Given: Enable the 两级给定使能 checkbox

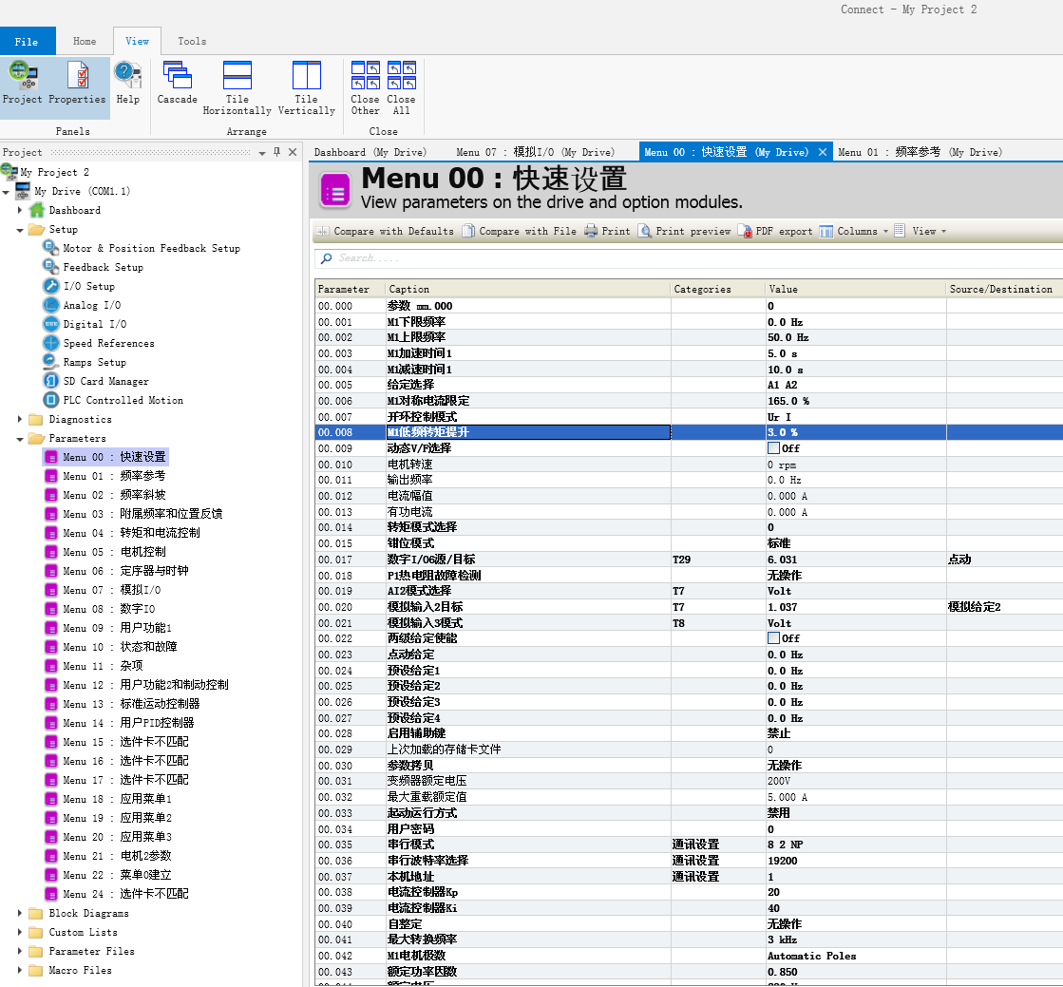Looking at the screenshot, I should tap(773, 638).
